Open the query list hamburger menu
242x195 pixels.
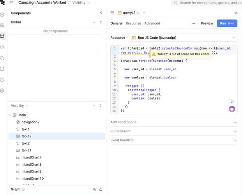click(x=112, y=13)
